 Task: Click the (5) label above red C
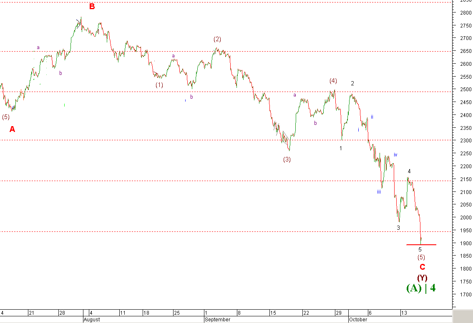click(421, 257)
